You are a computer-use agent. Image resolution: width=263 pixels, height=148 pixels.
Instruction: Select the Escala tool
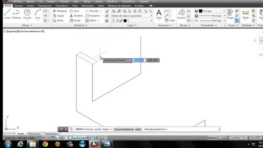click(x=75, y=21)
